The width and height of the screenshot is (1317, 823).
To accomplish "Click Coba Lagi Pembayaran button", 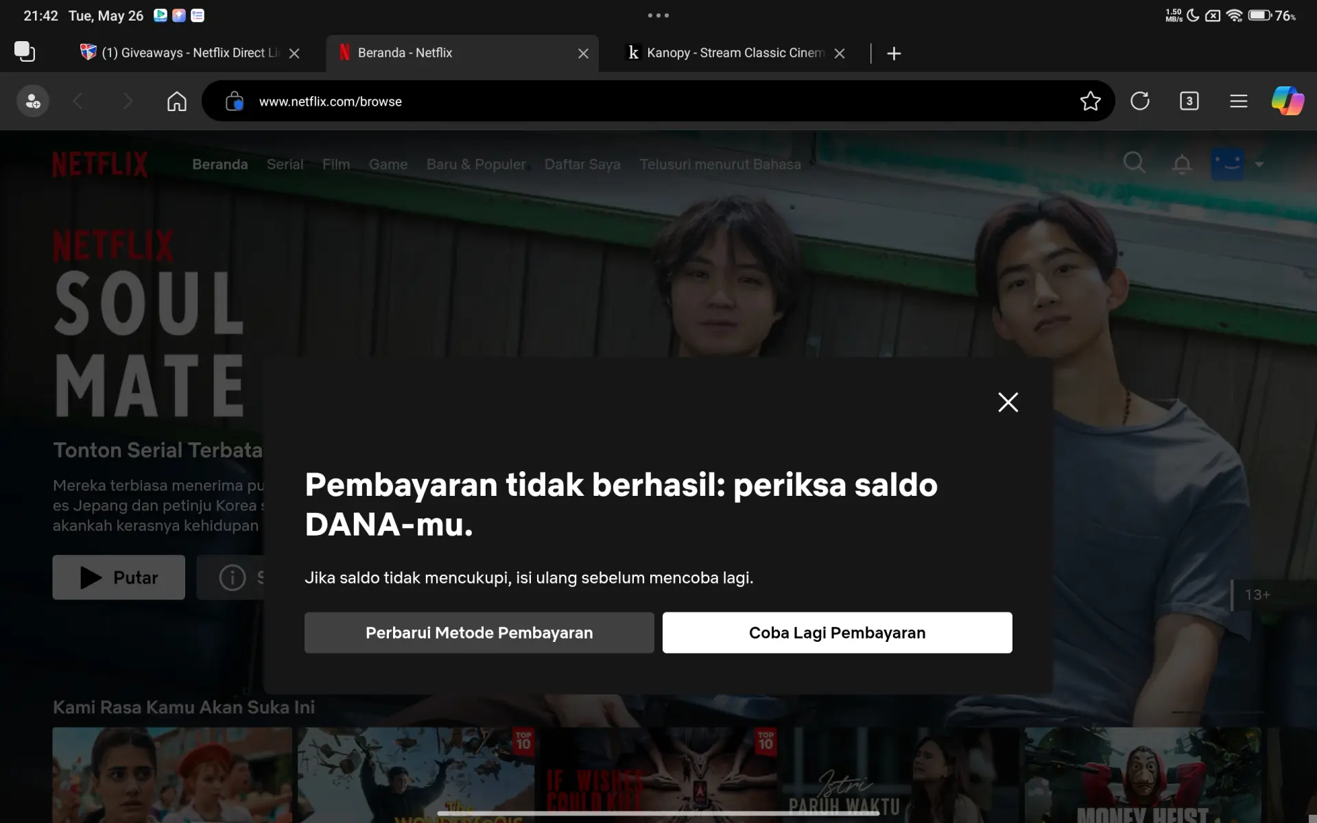I will [837, 632].
